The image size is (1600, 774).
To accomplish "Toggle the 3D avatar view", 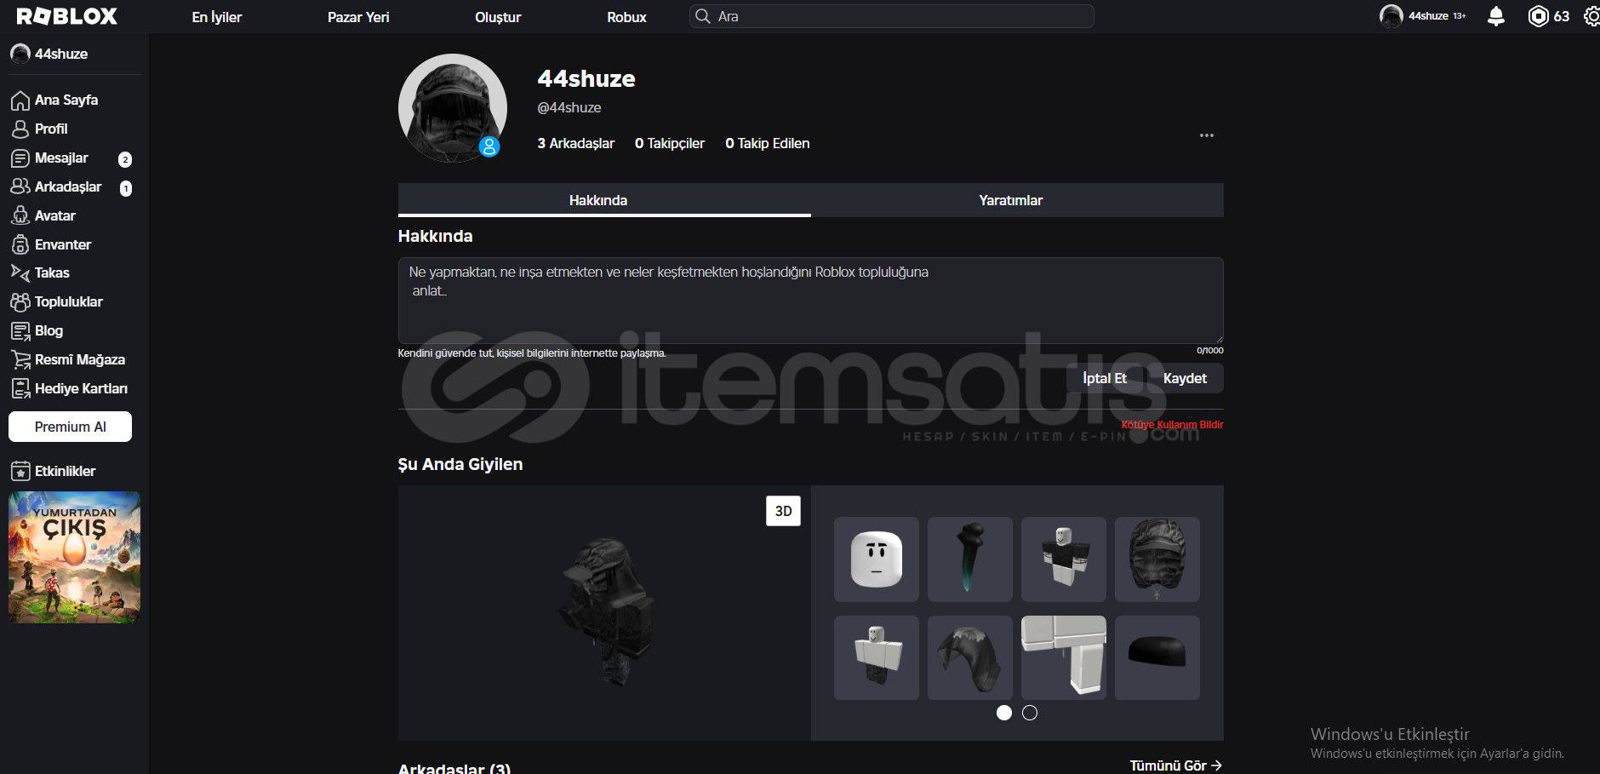I will (x=783, y=511).
